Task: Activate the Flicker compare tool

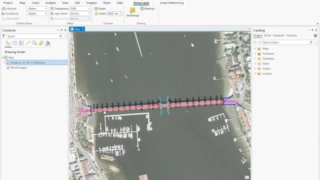Action: [100, 13]
